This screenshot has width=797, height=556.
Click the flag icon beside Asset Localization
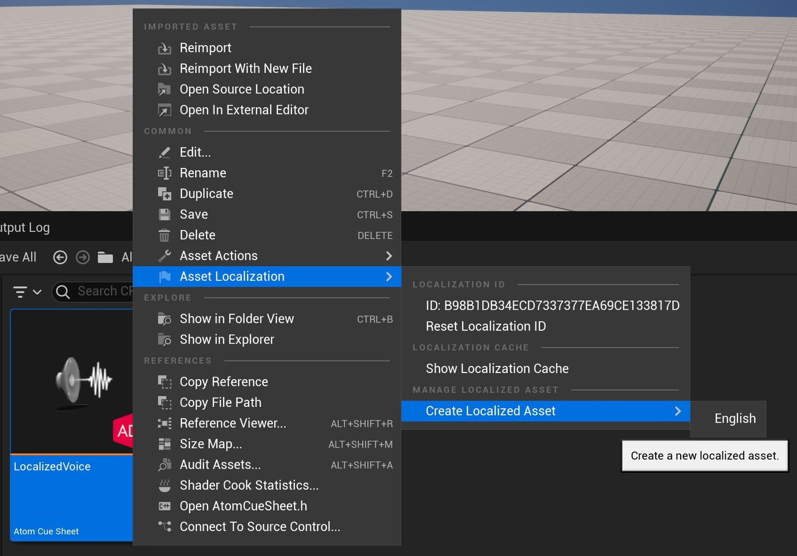[165, 276]
